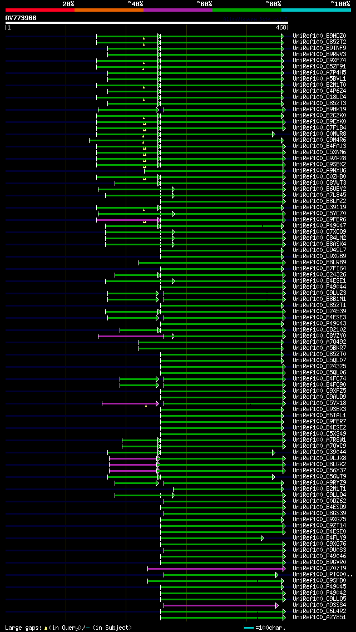Screen dimensions: 356x632
Task: Open hit UniRef100_A7Q492
Action: point(319,342)
